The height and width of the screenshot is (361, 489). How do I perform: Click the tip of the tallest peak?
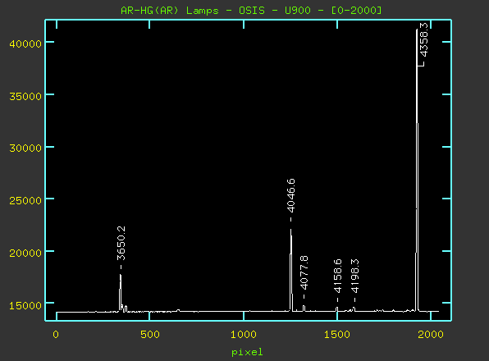point(417,30)
